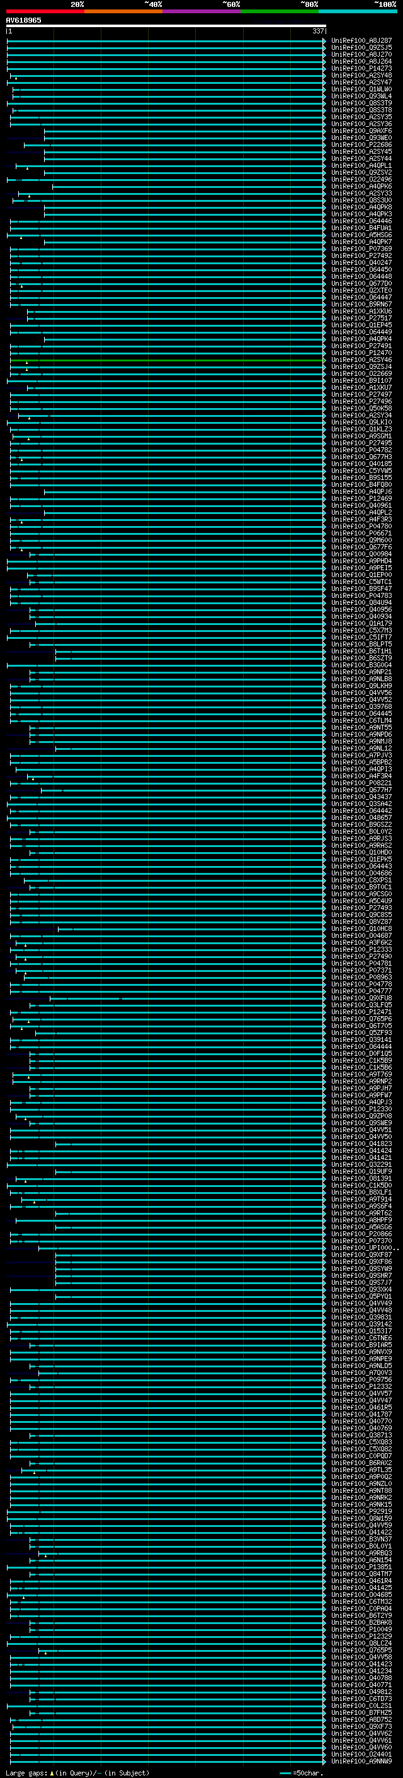This screenshot has height=1778, width=403.
Task: Click the purple ~60% identity legend segment
Action: coord(202,11)
